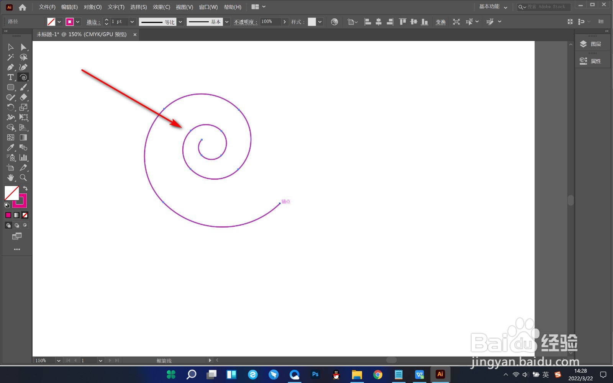613x383 pixels.
Task: Open variable width profile 等比 dropdown
Action: point(180,22)
